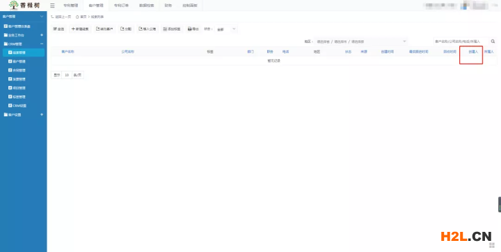Click the 移入公海 move to public pool button

[148, 29]
